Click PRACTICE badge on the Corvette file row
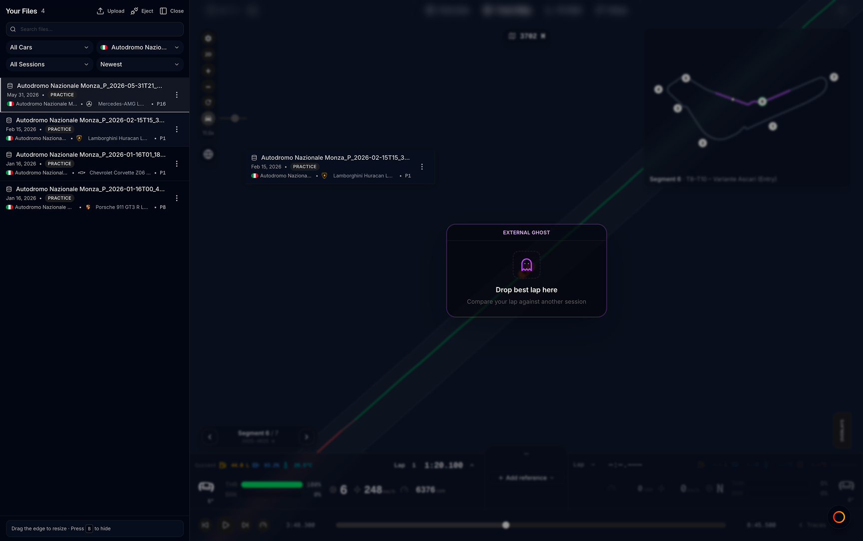The image size is (863, 541). (59, 164)
